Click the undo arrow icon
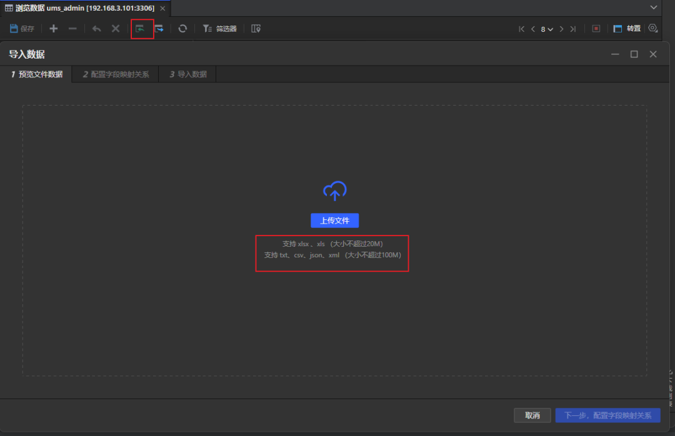 click(96, 29)
